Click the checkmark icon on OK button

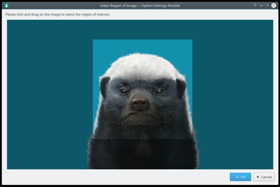pyautogui.click(x=237, y=177)
